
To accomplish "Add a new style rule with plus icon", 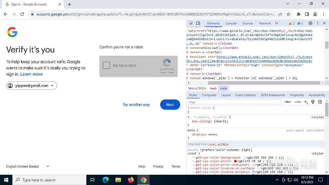I will tap(306, 102).
